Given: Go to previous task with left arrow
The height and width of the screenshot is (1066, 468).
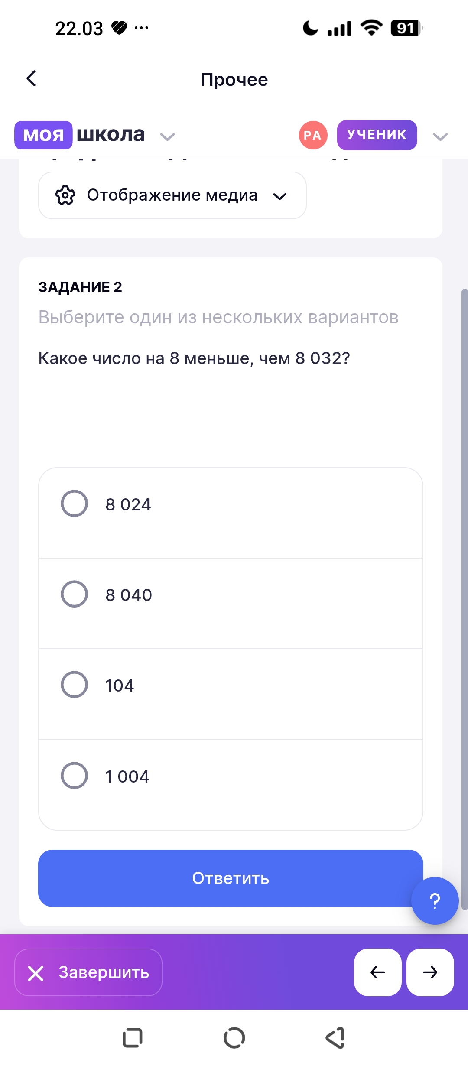Looking at the screenshot, I should click(377, 972).
